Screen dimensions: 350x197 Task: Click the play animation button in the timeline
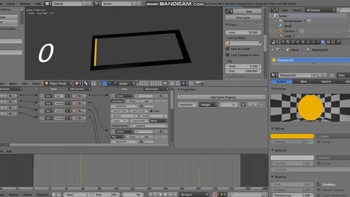click(165, 195)
